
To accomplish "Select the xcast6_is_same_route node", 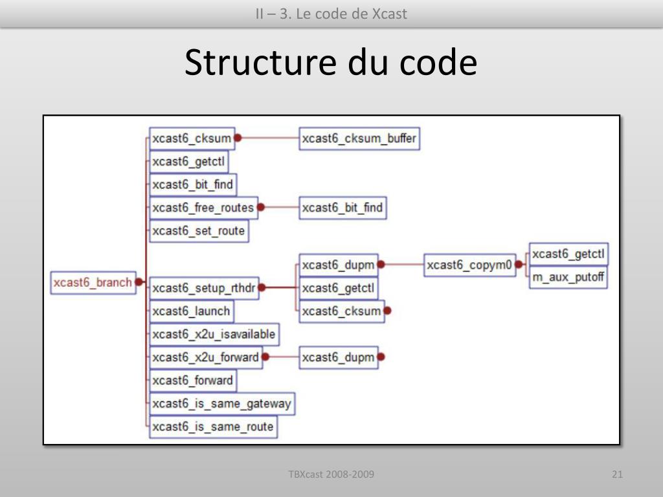I will point(213,427).
